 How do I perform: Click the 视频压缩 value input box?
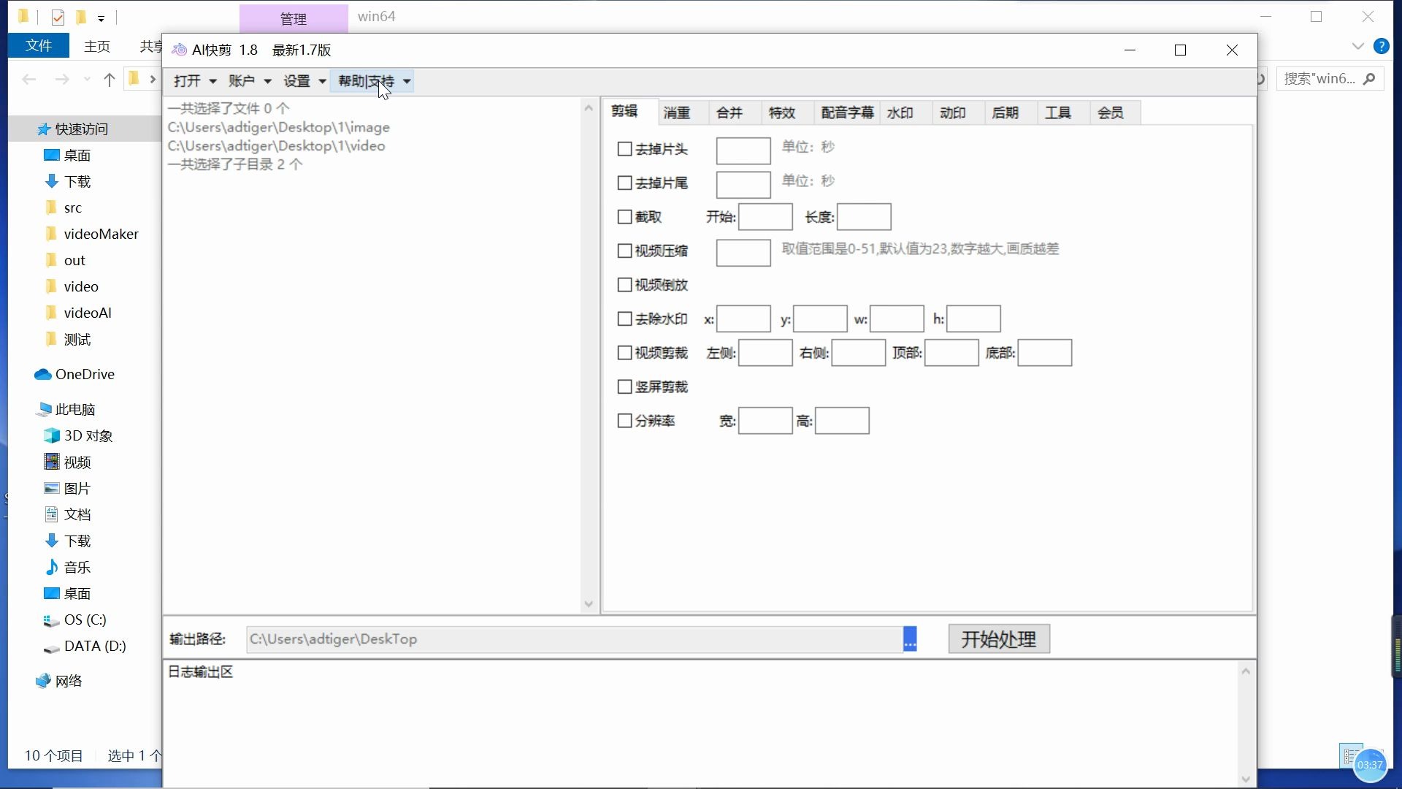click(743, 253)
